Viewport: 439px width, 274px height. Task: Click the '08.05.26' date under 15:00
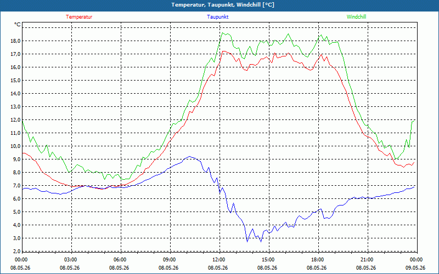pos(267,267)
